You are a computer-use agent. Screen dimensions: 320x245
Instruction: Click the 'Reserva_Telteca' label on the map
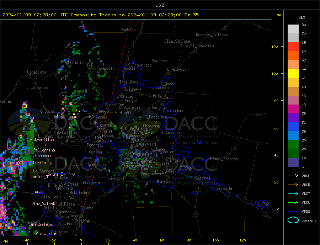pos(212,35)
